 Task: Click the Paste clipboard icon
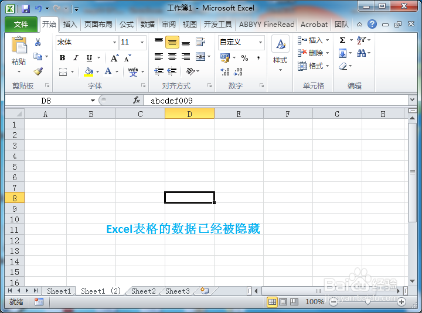[19, 45]
